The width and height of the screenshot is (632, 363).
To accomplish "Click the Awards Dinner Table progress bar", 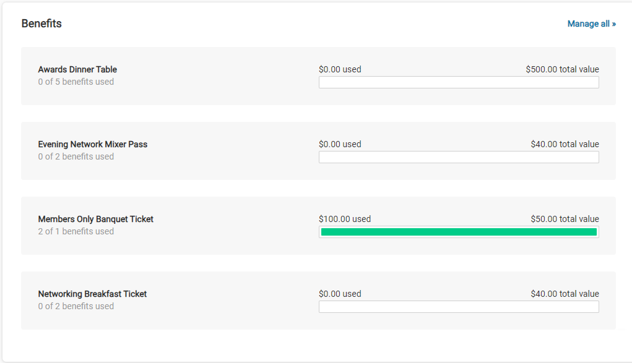I will tap(459, 82).
